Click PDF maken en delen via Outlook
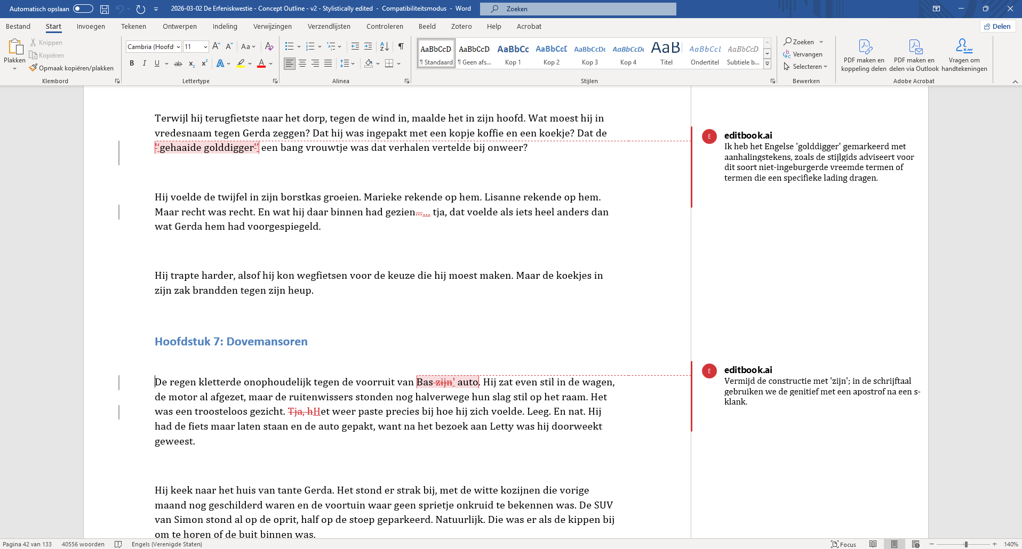The image size is (1022, 549). 914,55
